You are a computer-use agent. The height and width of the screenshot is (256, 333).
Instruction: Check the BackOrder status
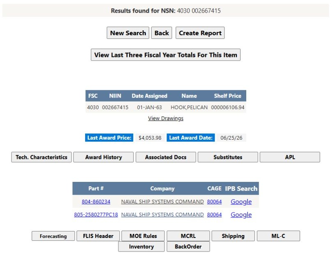(x=188, y=247)
